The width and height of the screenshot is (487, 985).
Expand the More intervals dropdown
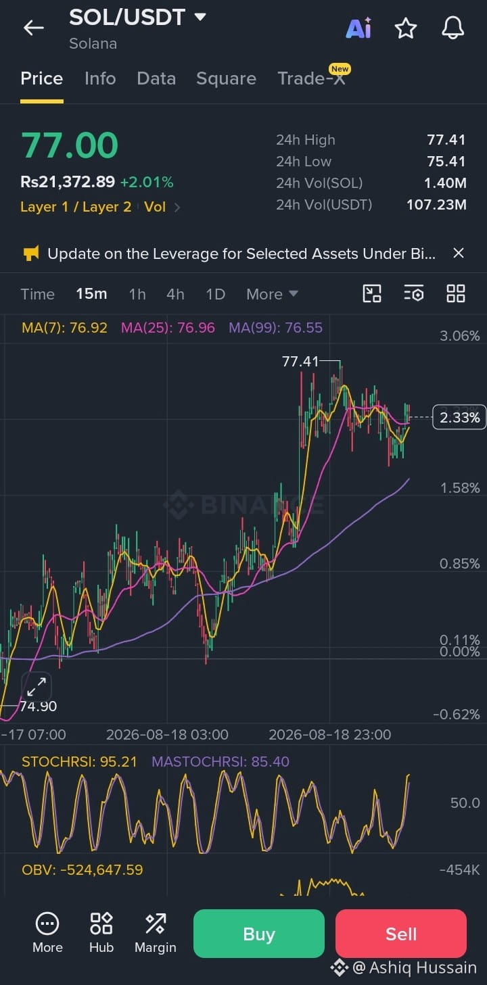pyautogui.click(x=272, y=294)
